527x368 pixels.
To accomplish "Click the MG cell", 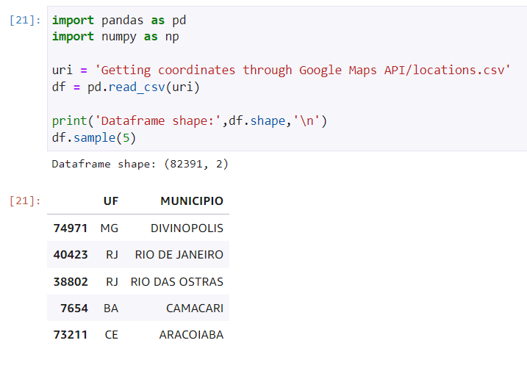I will 110,228.
